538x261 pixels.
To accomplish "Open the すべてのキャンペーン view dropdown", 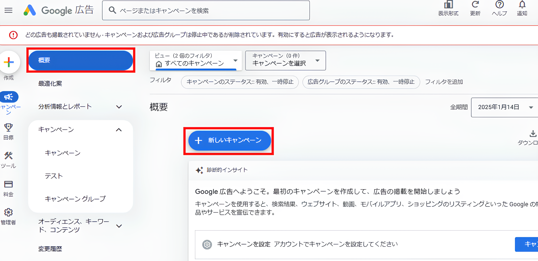I will click(x=195, y=61).
